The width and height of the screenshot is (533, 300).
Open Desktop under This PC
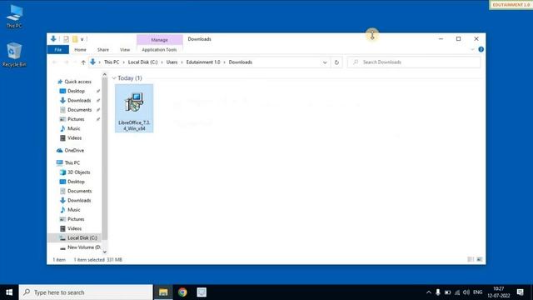pyautogui.click(x=76, y=182)
